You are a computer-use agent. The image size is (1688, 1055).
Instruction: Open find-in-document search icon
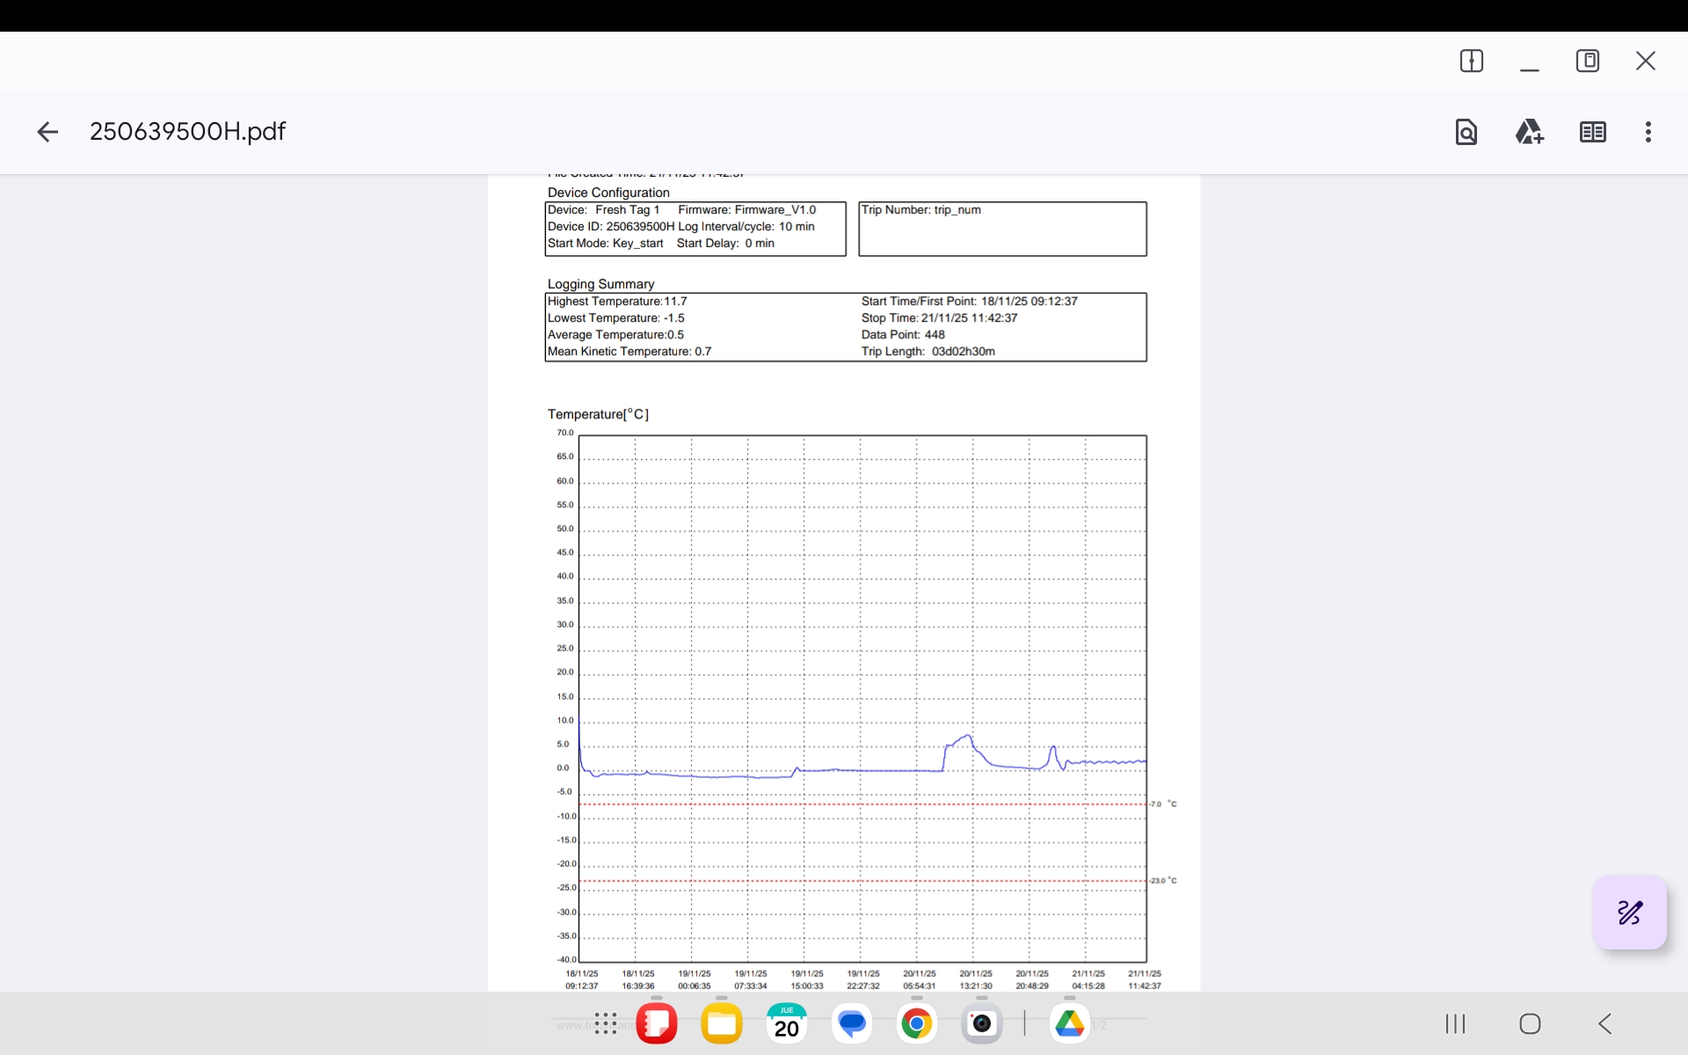(x=1466, y=132)
